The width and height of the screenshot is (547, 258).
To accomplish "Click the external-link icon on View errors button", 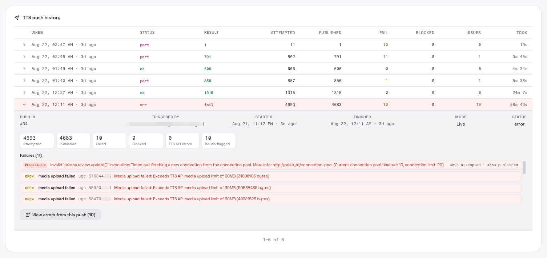I will click(28, 215).
